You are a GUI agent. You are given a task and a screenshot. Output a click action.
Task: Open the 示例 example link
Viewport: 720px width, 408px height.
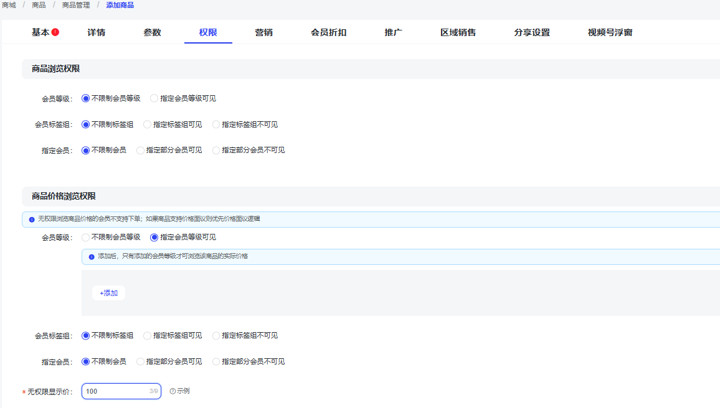[x=183, y=391]
